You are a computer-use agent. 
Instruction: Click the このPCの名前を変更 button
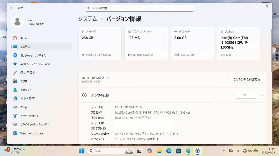click(x=247, y=79)
